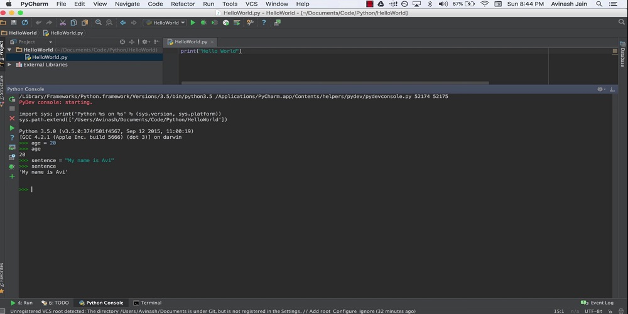Click the last toolbar icon after Help
This screenshot has height=314, width=628.
(277, 23)
